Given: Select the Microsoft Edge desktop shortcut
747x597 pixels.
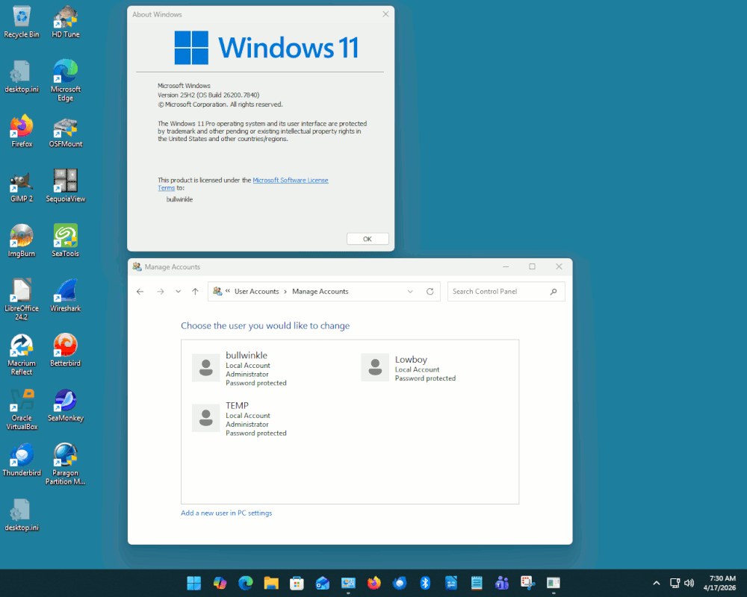Looking at the screenshot, I should (65, 81).
